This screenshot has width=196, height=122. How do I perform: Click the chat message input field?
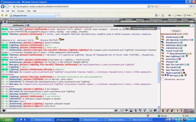(60, 111)
